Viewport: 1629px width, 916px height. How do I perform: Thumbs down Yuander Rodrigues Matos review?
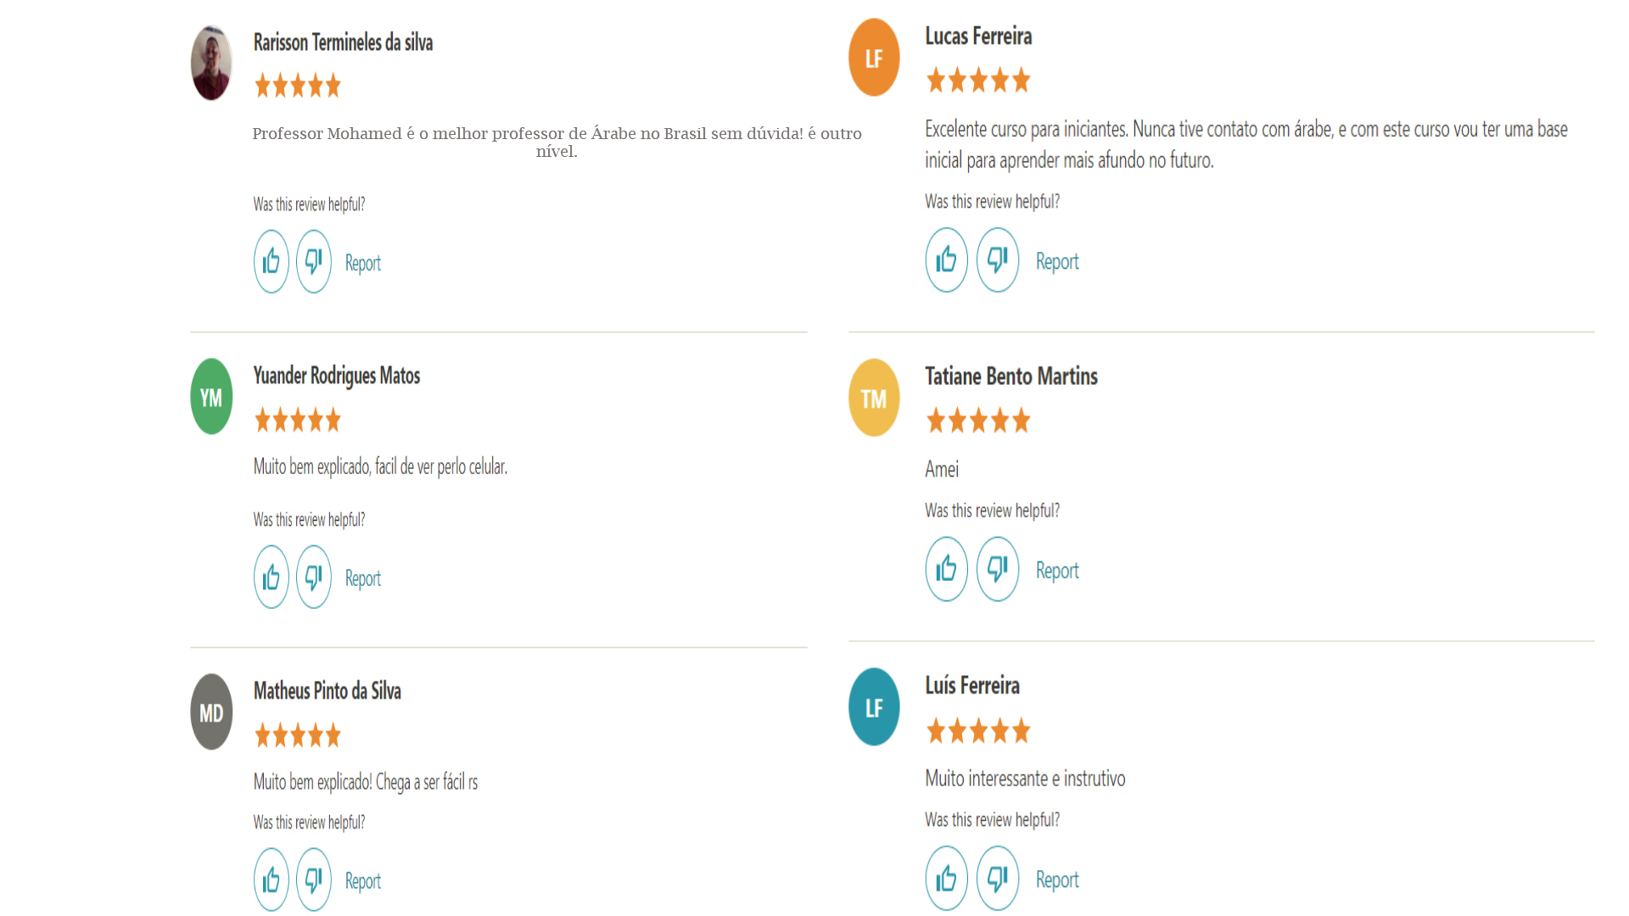click(x=314, y=577)
